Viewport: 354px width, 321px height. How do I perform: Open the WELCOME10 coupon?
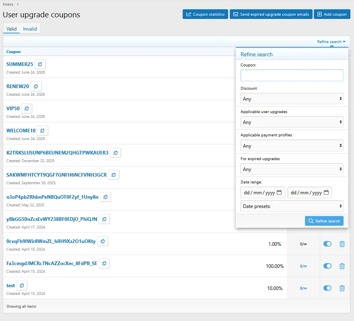tap(21, 131)
